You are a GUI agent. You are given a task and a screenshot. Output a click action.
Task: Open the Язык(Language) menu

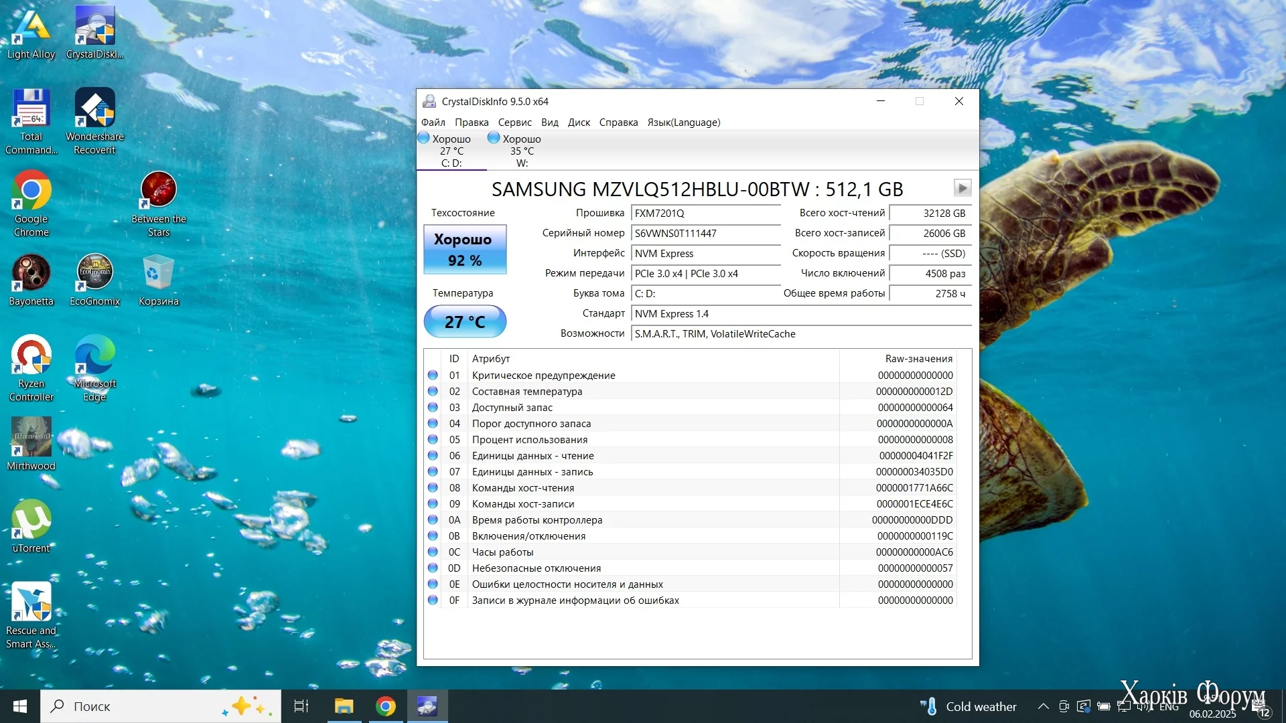[683, 123]
